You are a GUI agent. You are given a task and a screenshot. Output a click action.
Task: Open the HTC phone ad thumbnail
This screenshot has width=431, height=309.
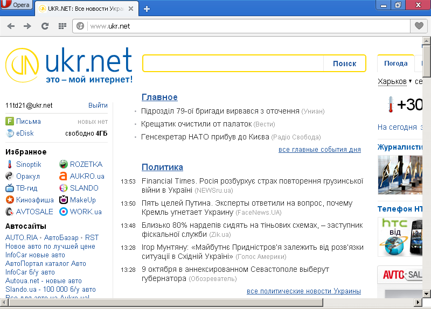coord(400,237)
